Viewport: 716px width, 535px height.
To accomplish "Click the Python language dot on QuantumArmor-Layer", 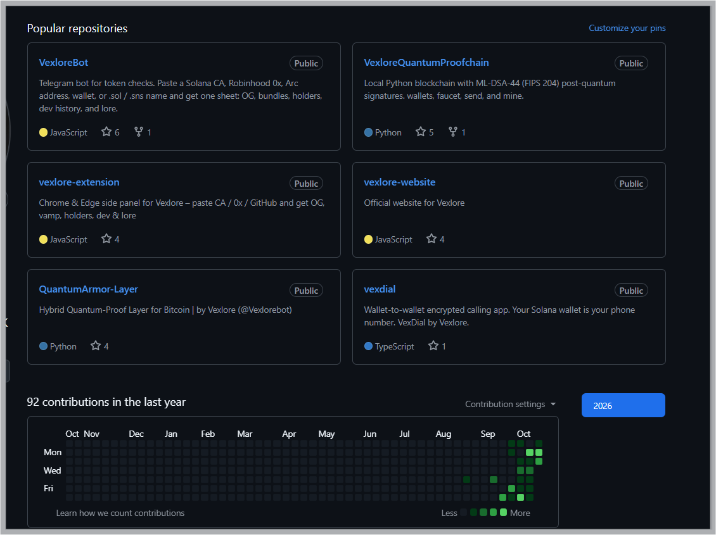I will tap(43, 346).
